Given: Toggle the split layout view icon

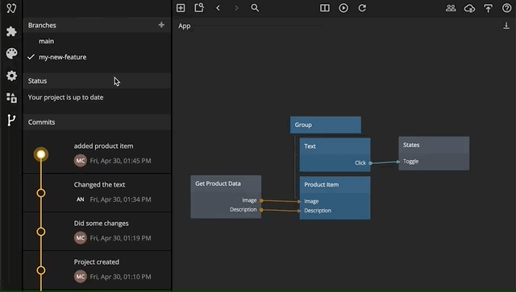Looking at the screenshot, I should (x=325, y=8).
